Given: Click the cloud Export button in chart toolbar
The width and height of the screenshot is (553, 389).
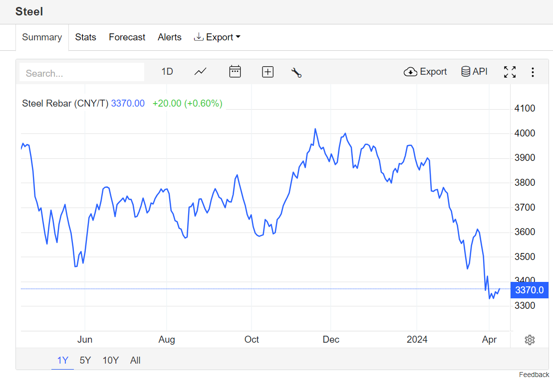Looking at the screenshot, I should [425, 72].
